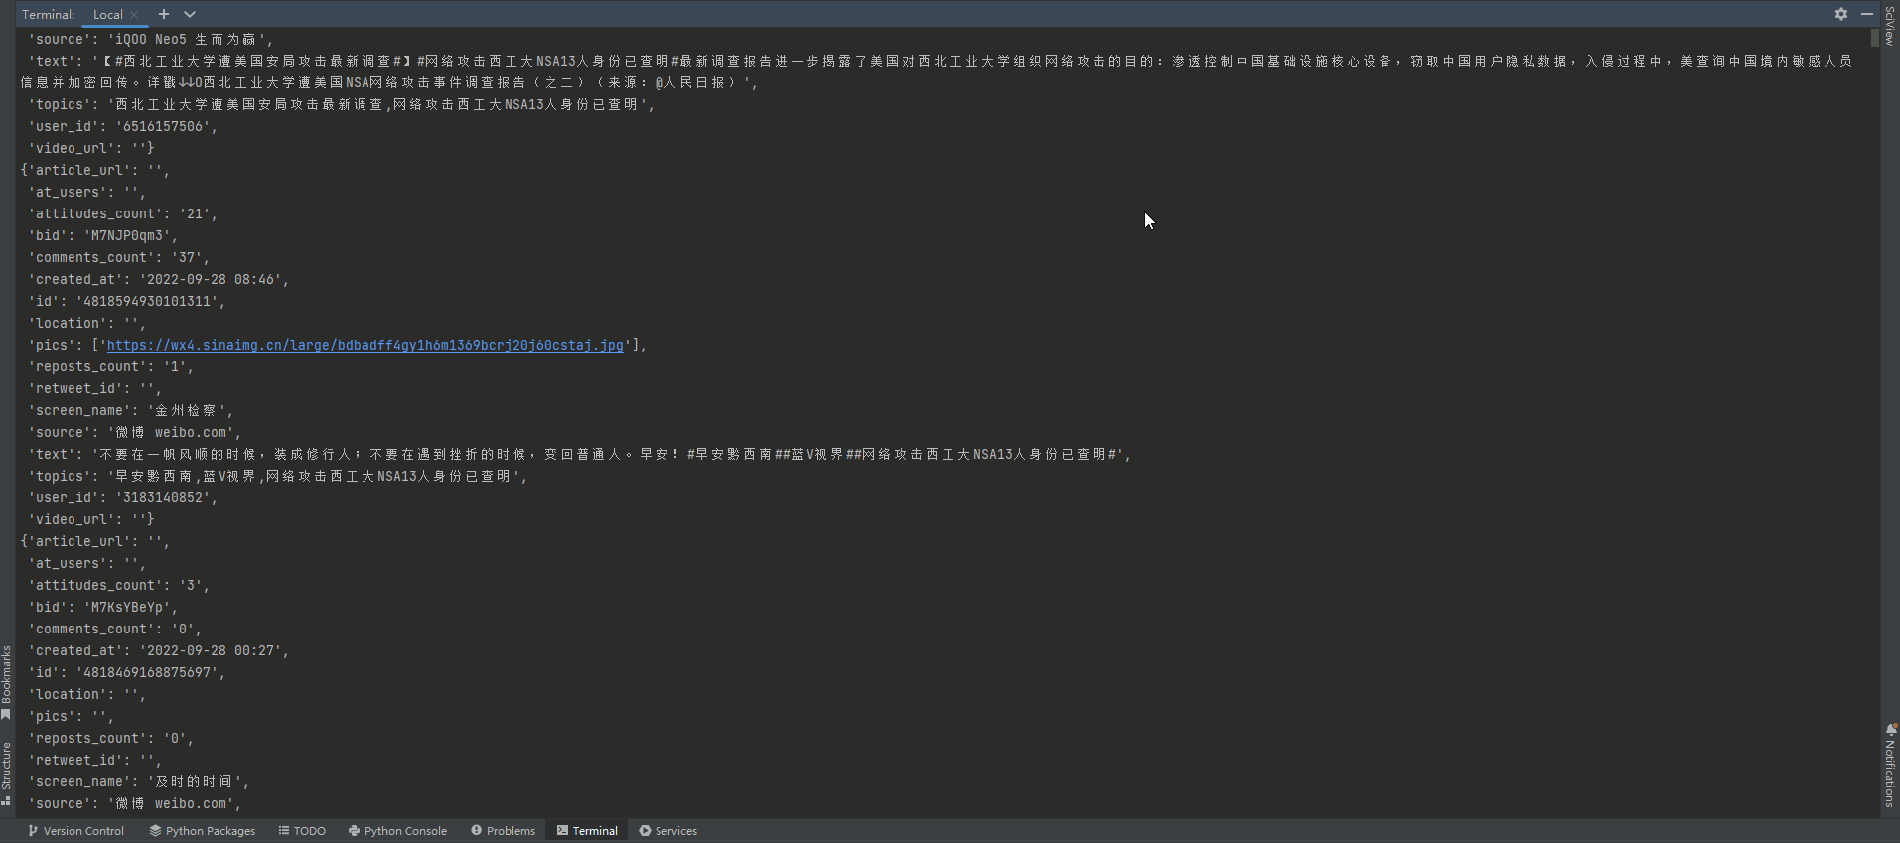Close the Local terminal tab

pyautogui.click(x=134, y=15)
